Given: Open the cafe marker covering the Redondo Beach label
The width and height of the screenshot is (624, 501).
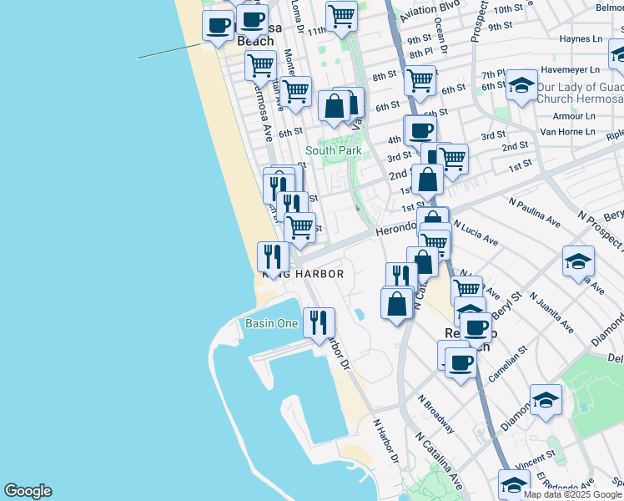Looking at the screenshot, I should tap(476, 330).
